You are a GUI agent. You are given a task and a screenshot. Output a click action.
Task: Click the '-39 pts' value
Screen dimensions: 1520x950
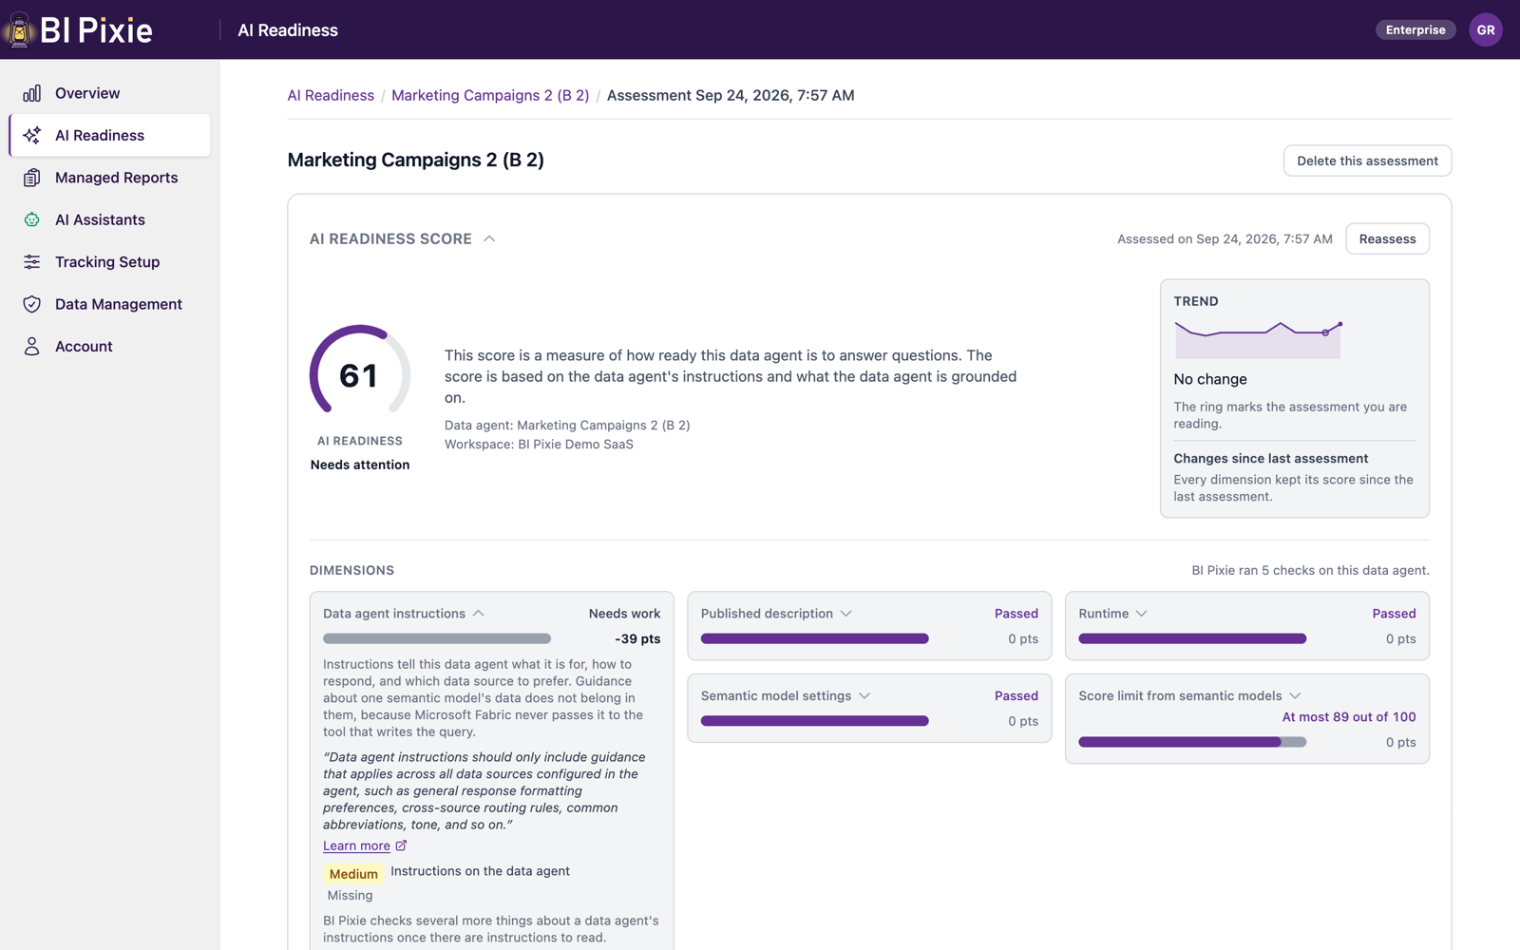pos(637,639)
